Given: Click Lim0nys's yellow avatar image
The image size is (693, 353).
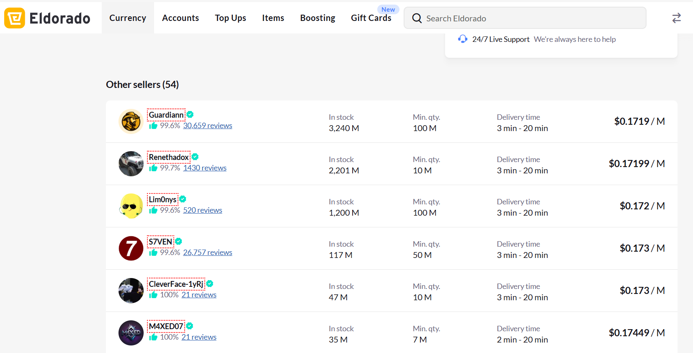Looking at the screenshot, I should click(131, 206).
